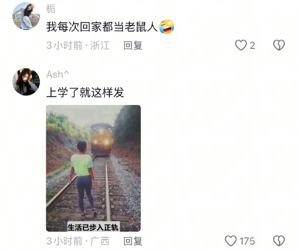
Task: Like the comment by 栀
Action: click(241, 45)
